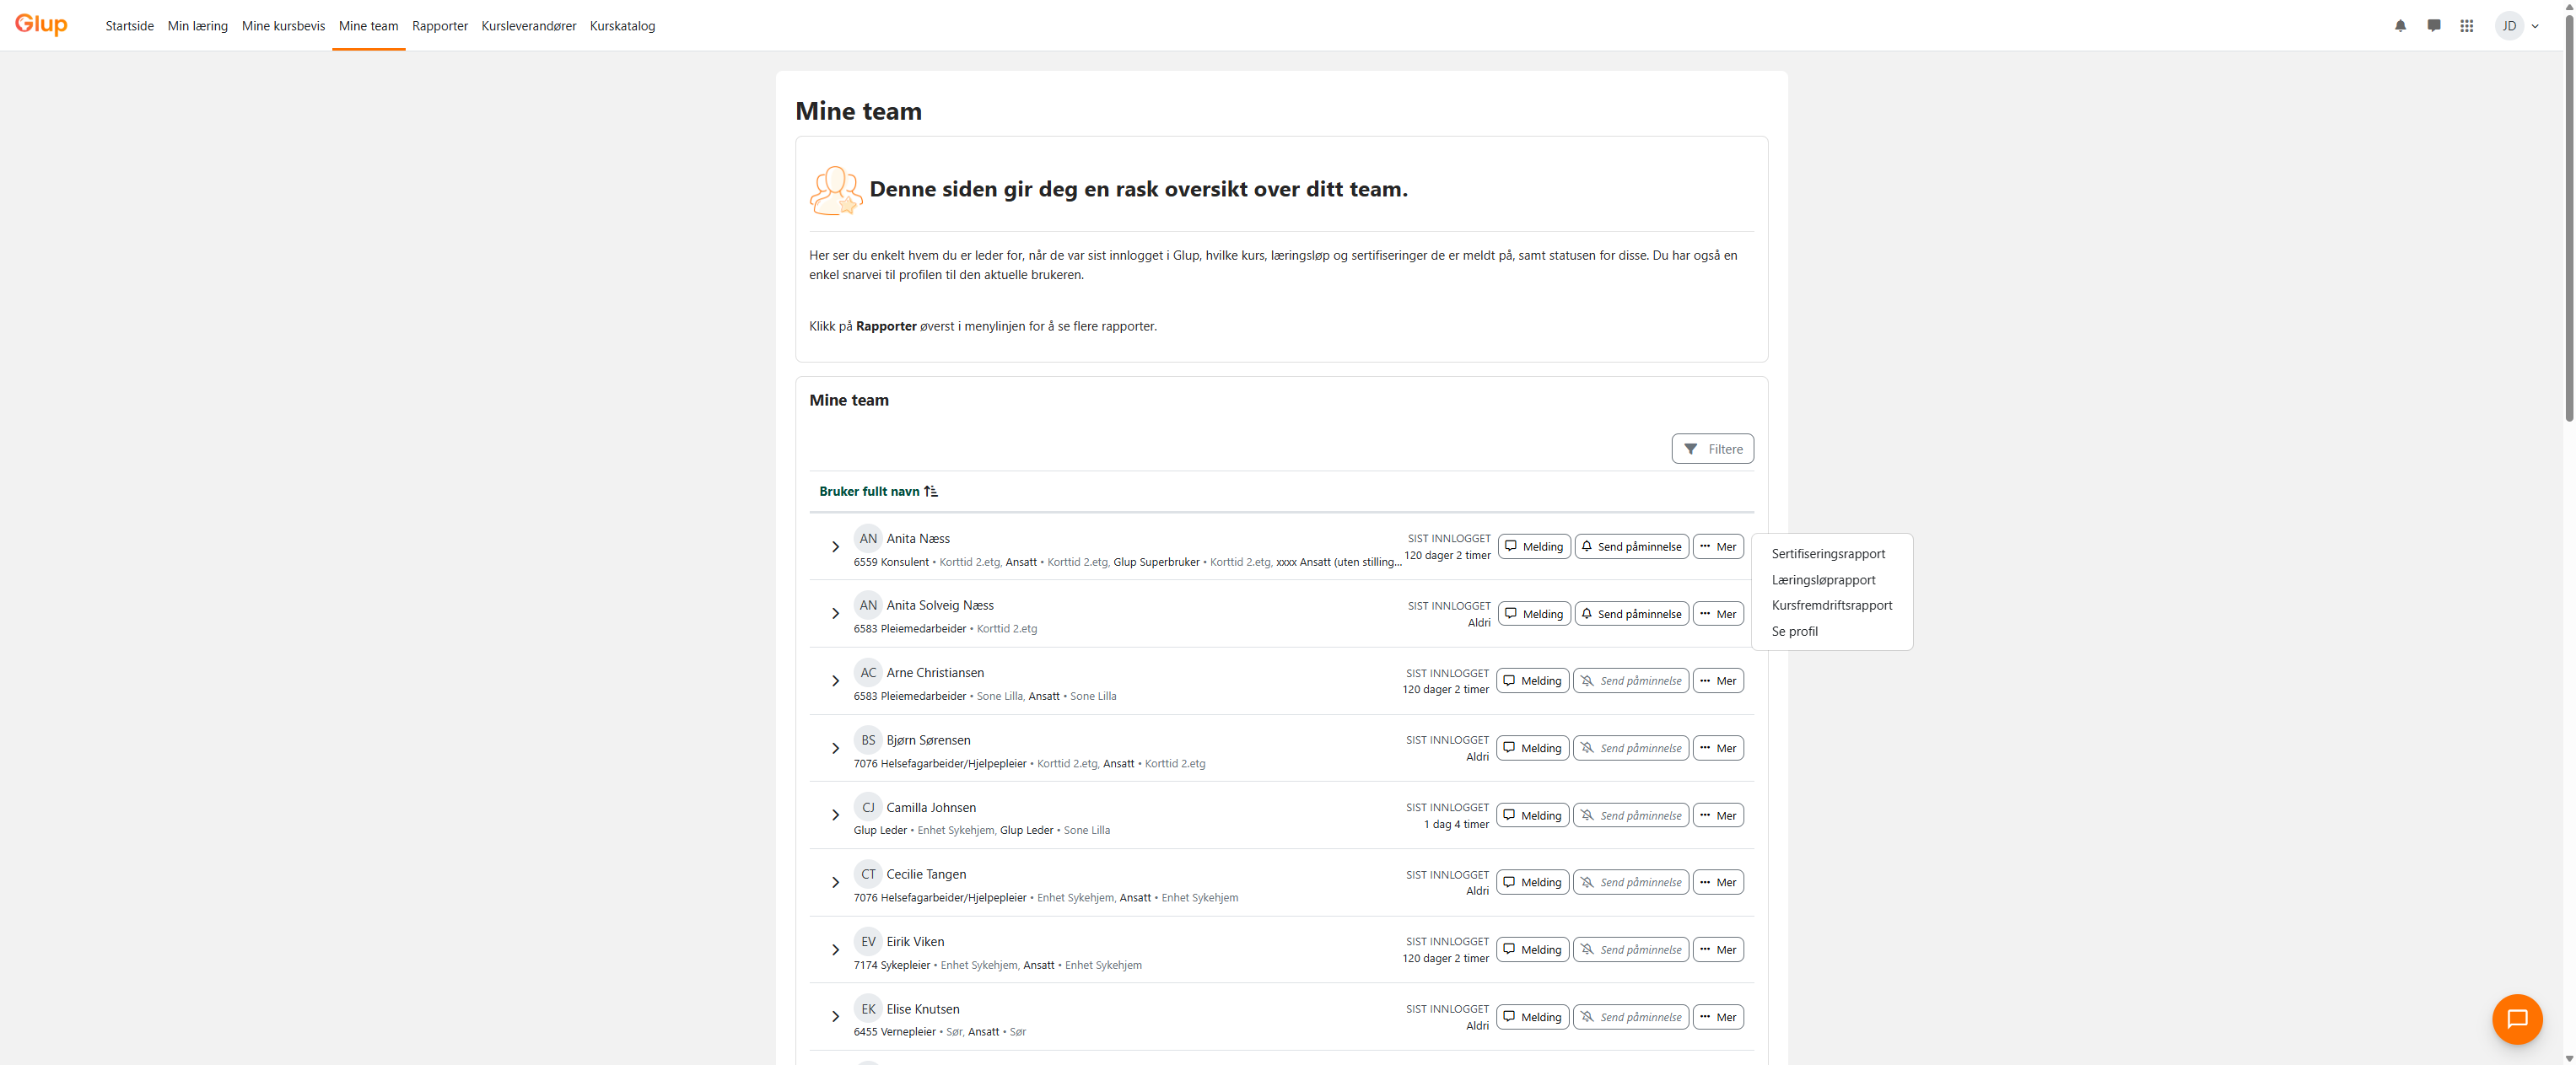This screenshot has width=2576, height=1065.
Task: Click the AN avatar of Anita Næss
Action: pos(868,538)
